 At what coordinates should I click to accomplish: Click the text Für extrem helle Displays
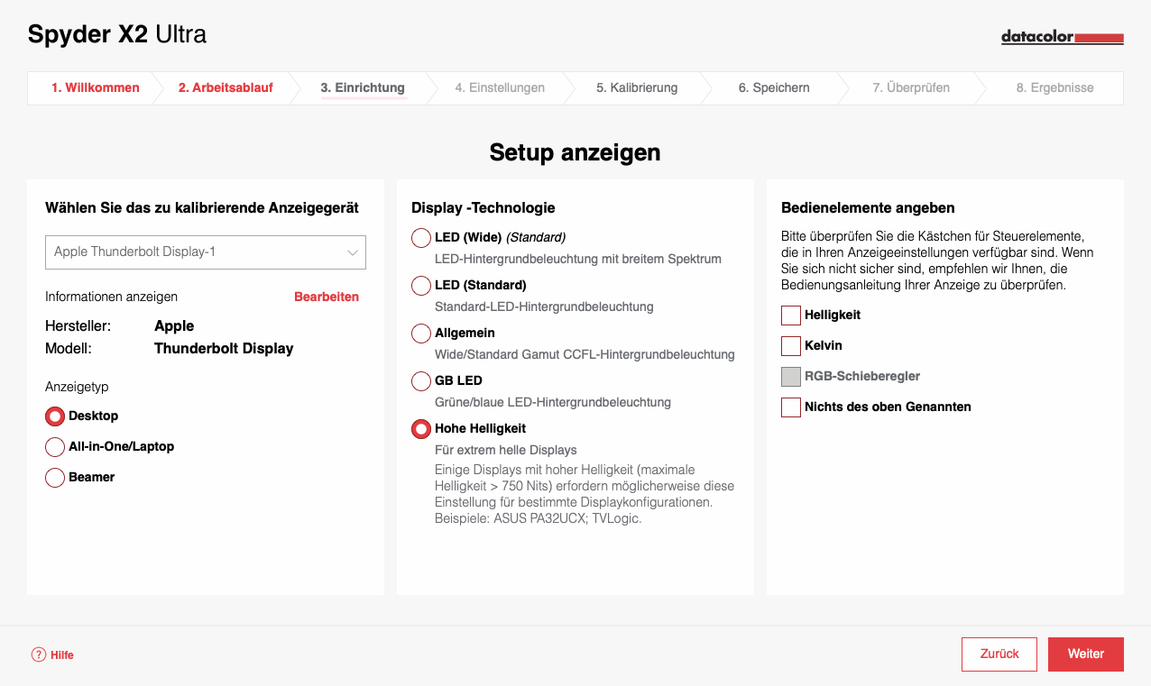tap(506, 450)
